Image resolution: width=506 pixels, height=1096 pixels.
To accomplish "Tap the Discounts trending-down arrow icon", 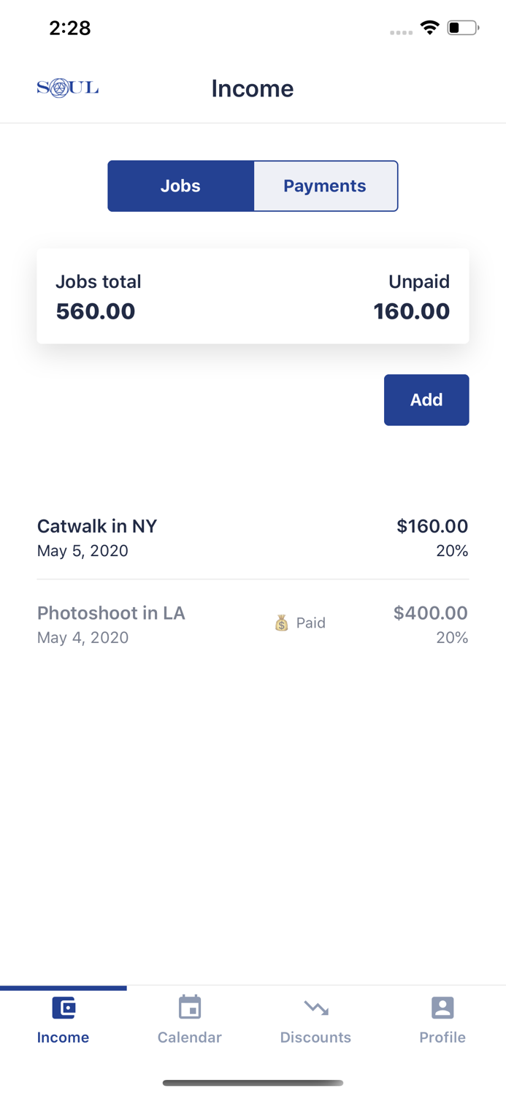I will pos(316,1008).
